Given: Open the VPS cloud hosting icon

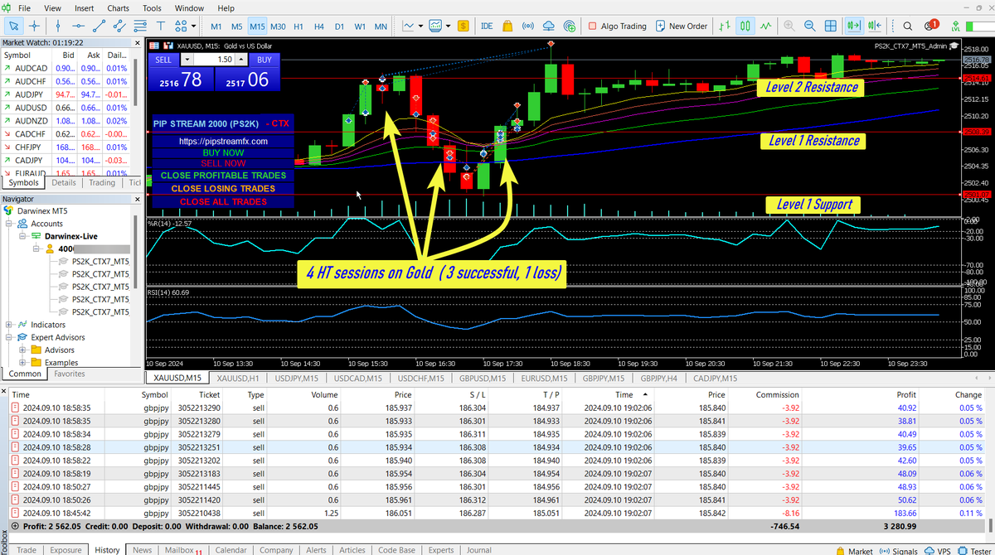Looking at the screenshot, I should (550, 26).
